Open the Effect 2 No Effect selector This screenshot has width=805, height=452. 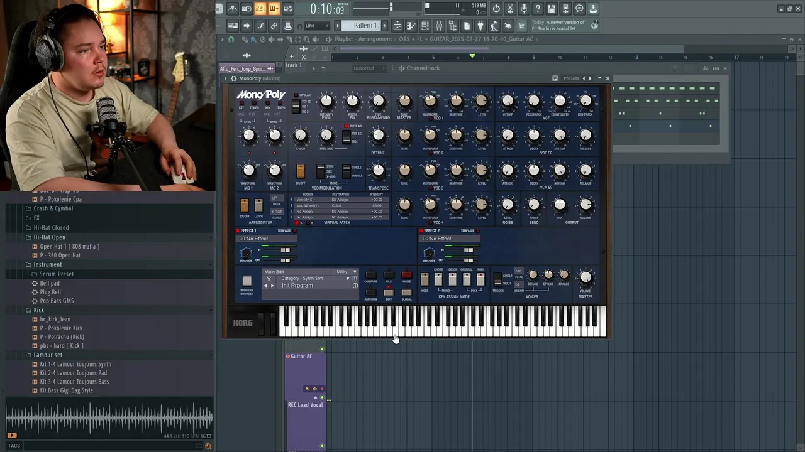click(450, 239)
